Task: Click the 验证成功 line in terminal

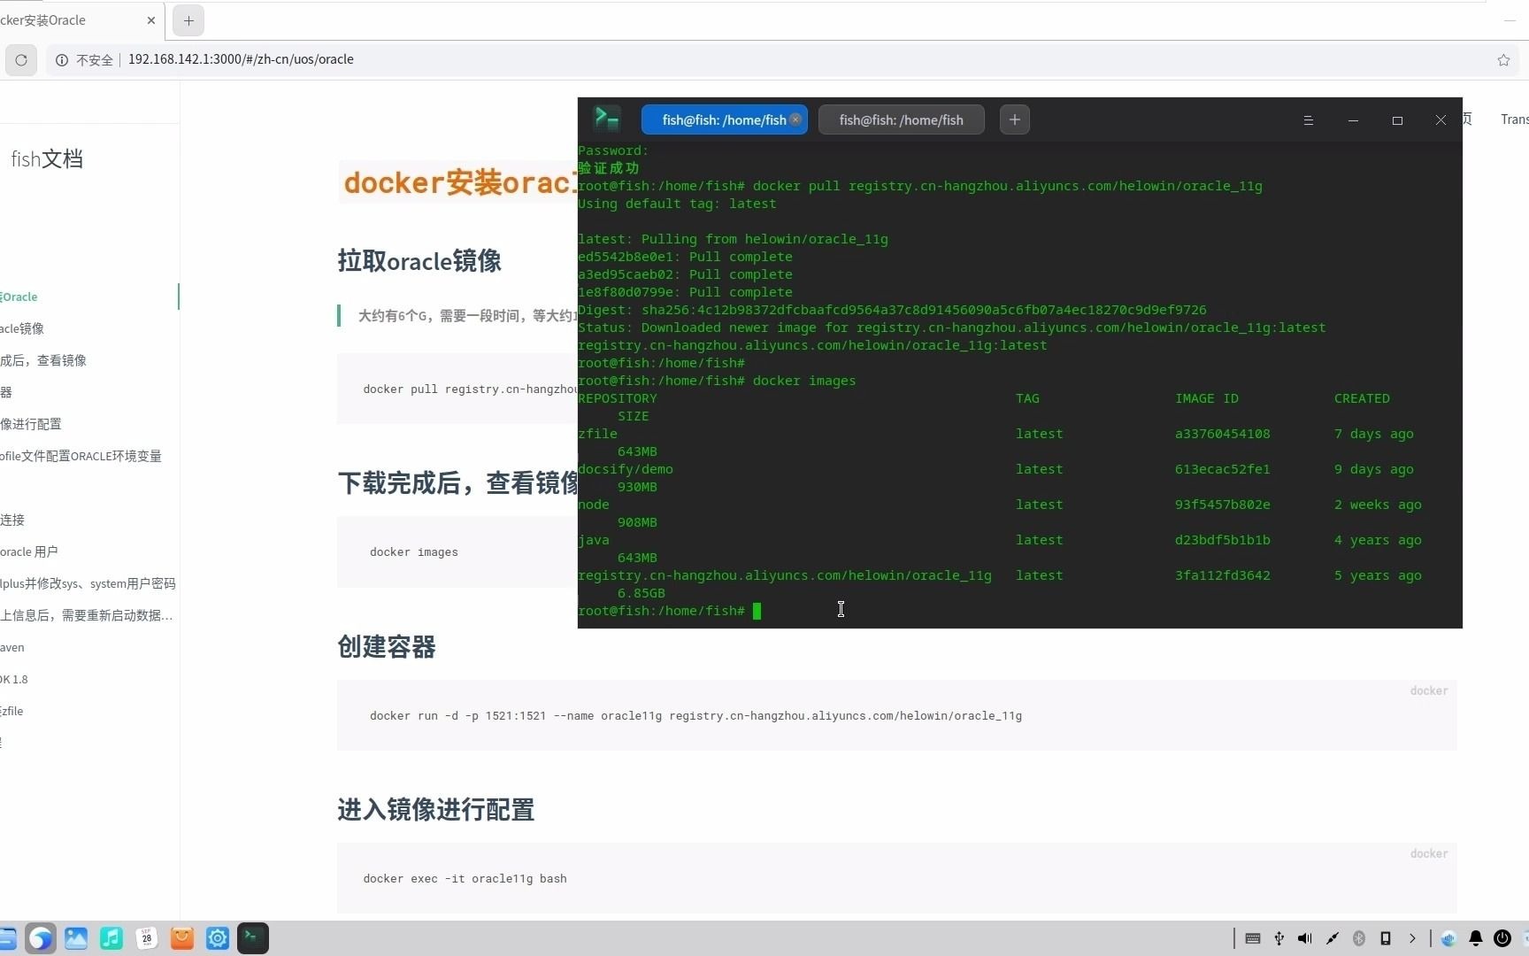Action: [x=609, y=168]
